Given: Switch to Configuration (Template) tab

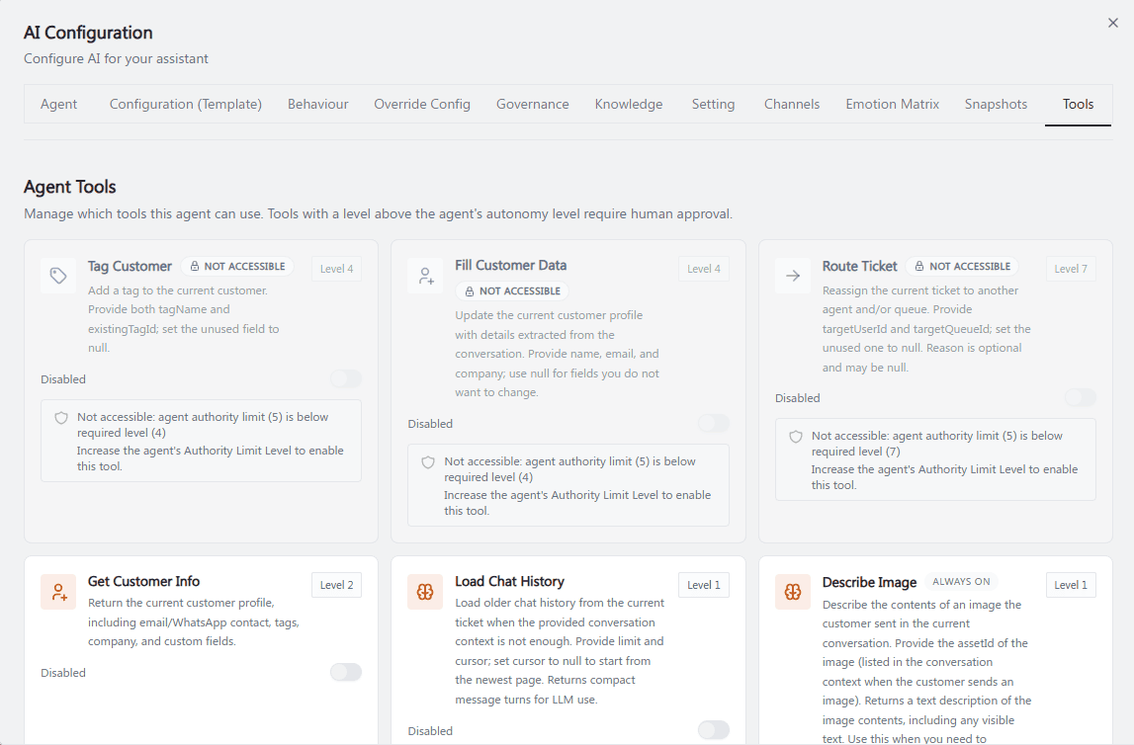Looking at the screenshot, I should [186, 104].
